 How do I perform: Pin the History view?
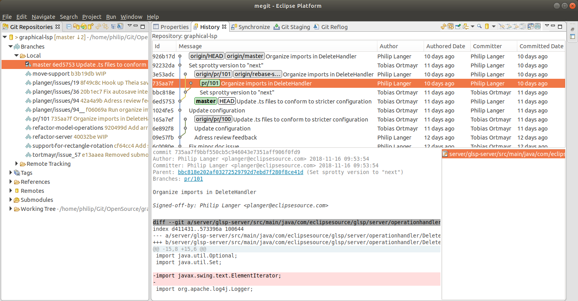(458, 27)
